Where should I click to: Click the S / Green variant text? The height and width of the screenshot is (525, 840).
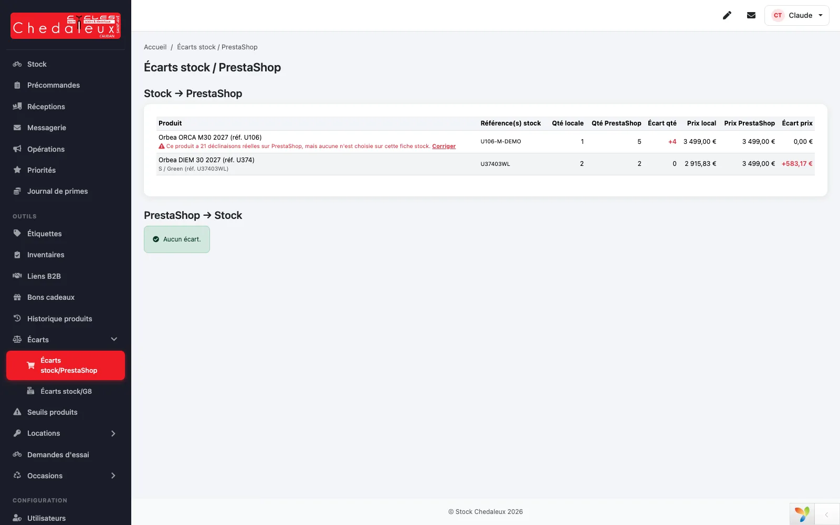[x=193, y=169]
